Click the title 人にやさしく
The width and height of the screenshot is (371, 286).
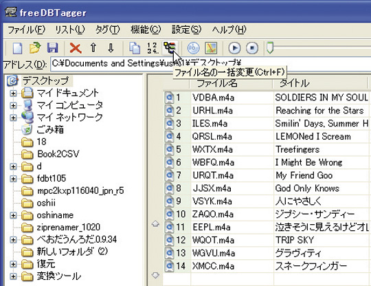coord(298,201)
